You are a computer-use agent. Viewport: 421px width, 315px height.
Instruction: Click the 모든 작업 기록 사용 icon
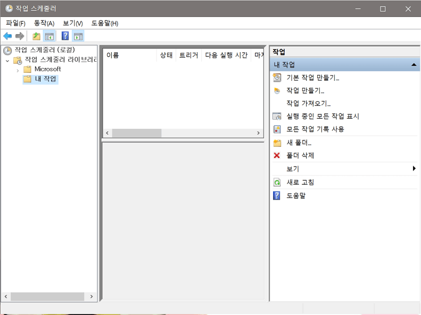click(277, 129)
